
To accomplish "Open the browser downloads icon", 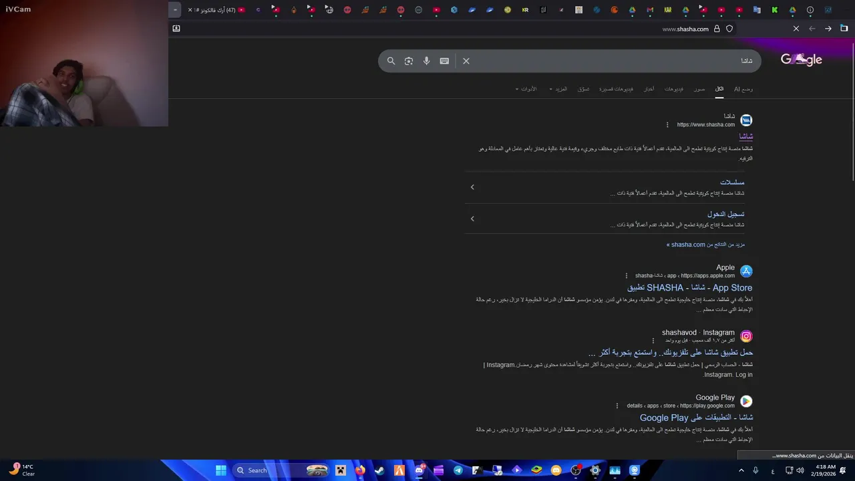I will click(x=176, y=28).
